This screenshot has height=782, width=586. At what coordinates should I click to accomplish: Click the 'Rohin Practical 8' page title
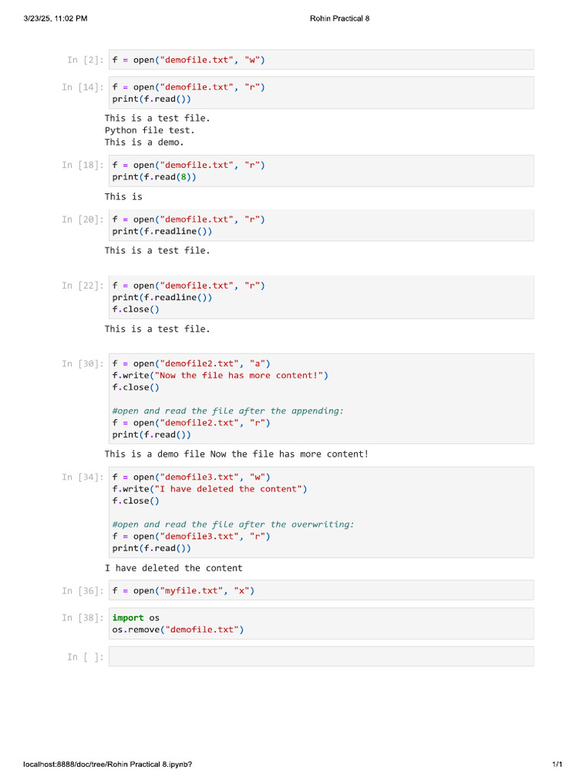tap(340, 18)
